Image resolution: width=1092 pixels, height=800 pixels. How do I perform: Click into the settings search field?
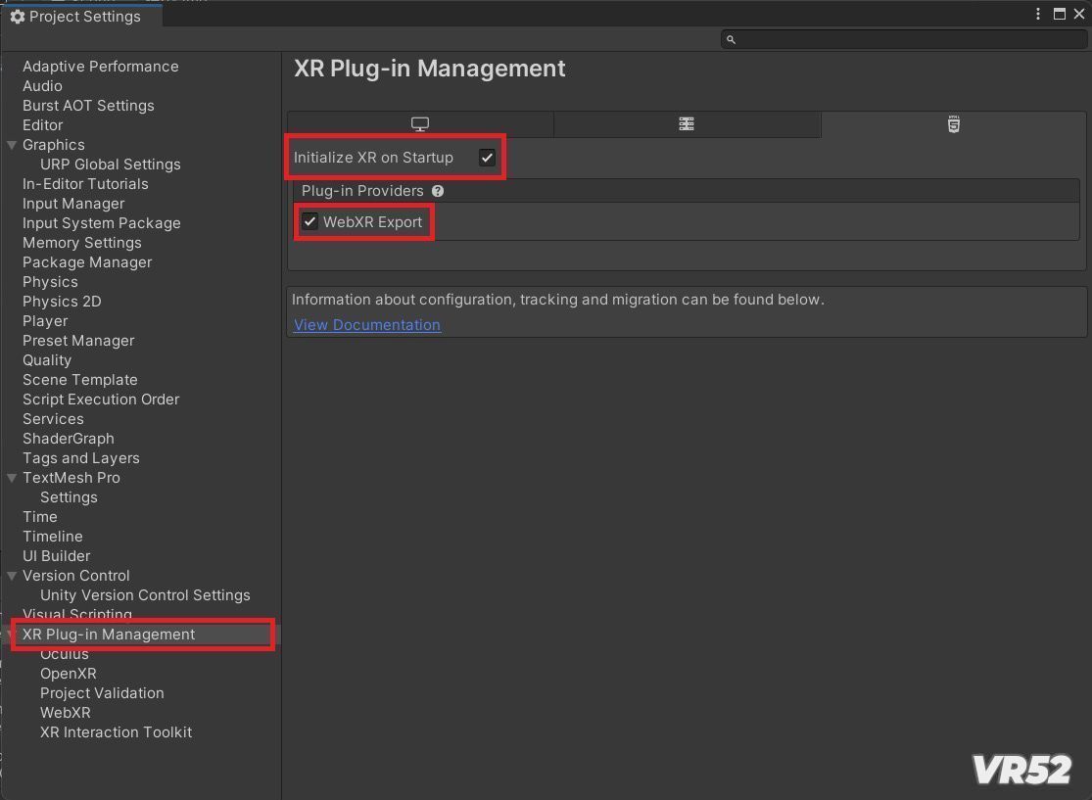point(903,40)
